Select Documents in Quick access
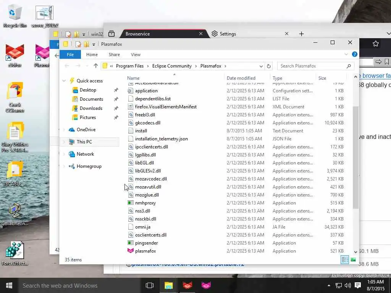The image size is (391, 293). [91, 99]
